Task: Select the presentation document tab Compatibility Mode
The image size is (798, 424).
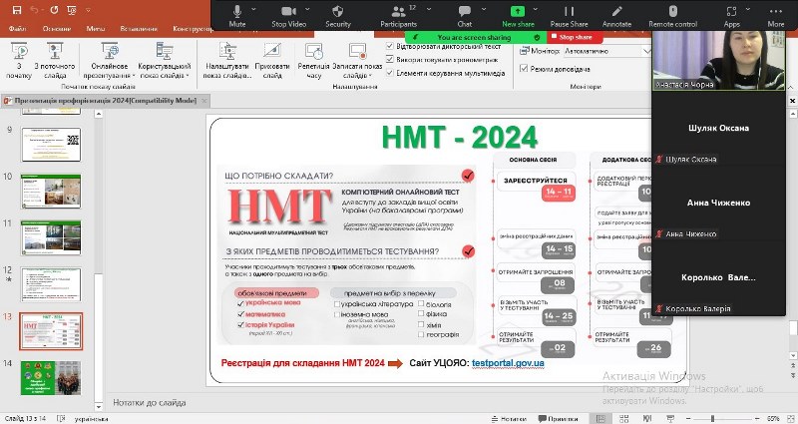Action: click(106, 101)
